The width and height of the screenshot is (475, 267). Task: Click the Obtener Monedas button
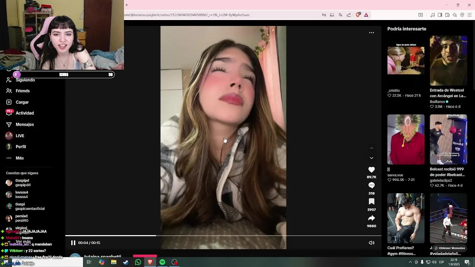pos(449,248)
